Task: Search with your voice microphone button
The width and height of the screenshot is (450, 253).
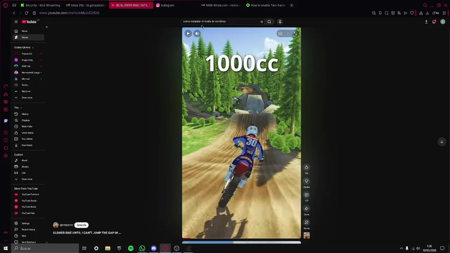Action: point(280,22)
